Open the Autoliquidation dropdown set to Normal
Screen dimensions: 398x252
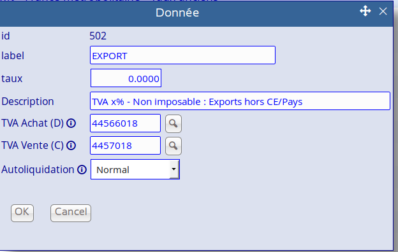pyautogui.click(x=135, y=169)
